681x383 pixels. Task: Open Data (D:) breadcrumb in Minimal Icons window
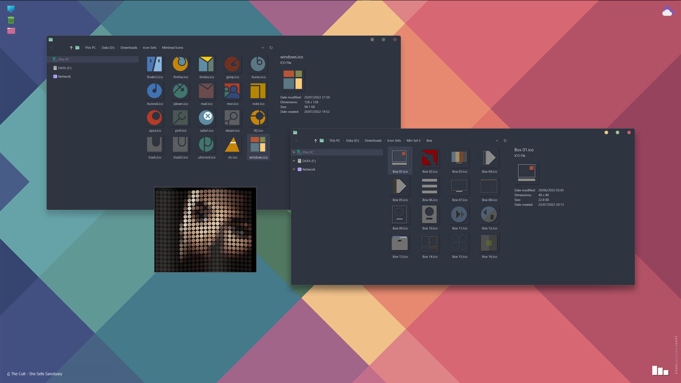click(108, 48)
